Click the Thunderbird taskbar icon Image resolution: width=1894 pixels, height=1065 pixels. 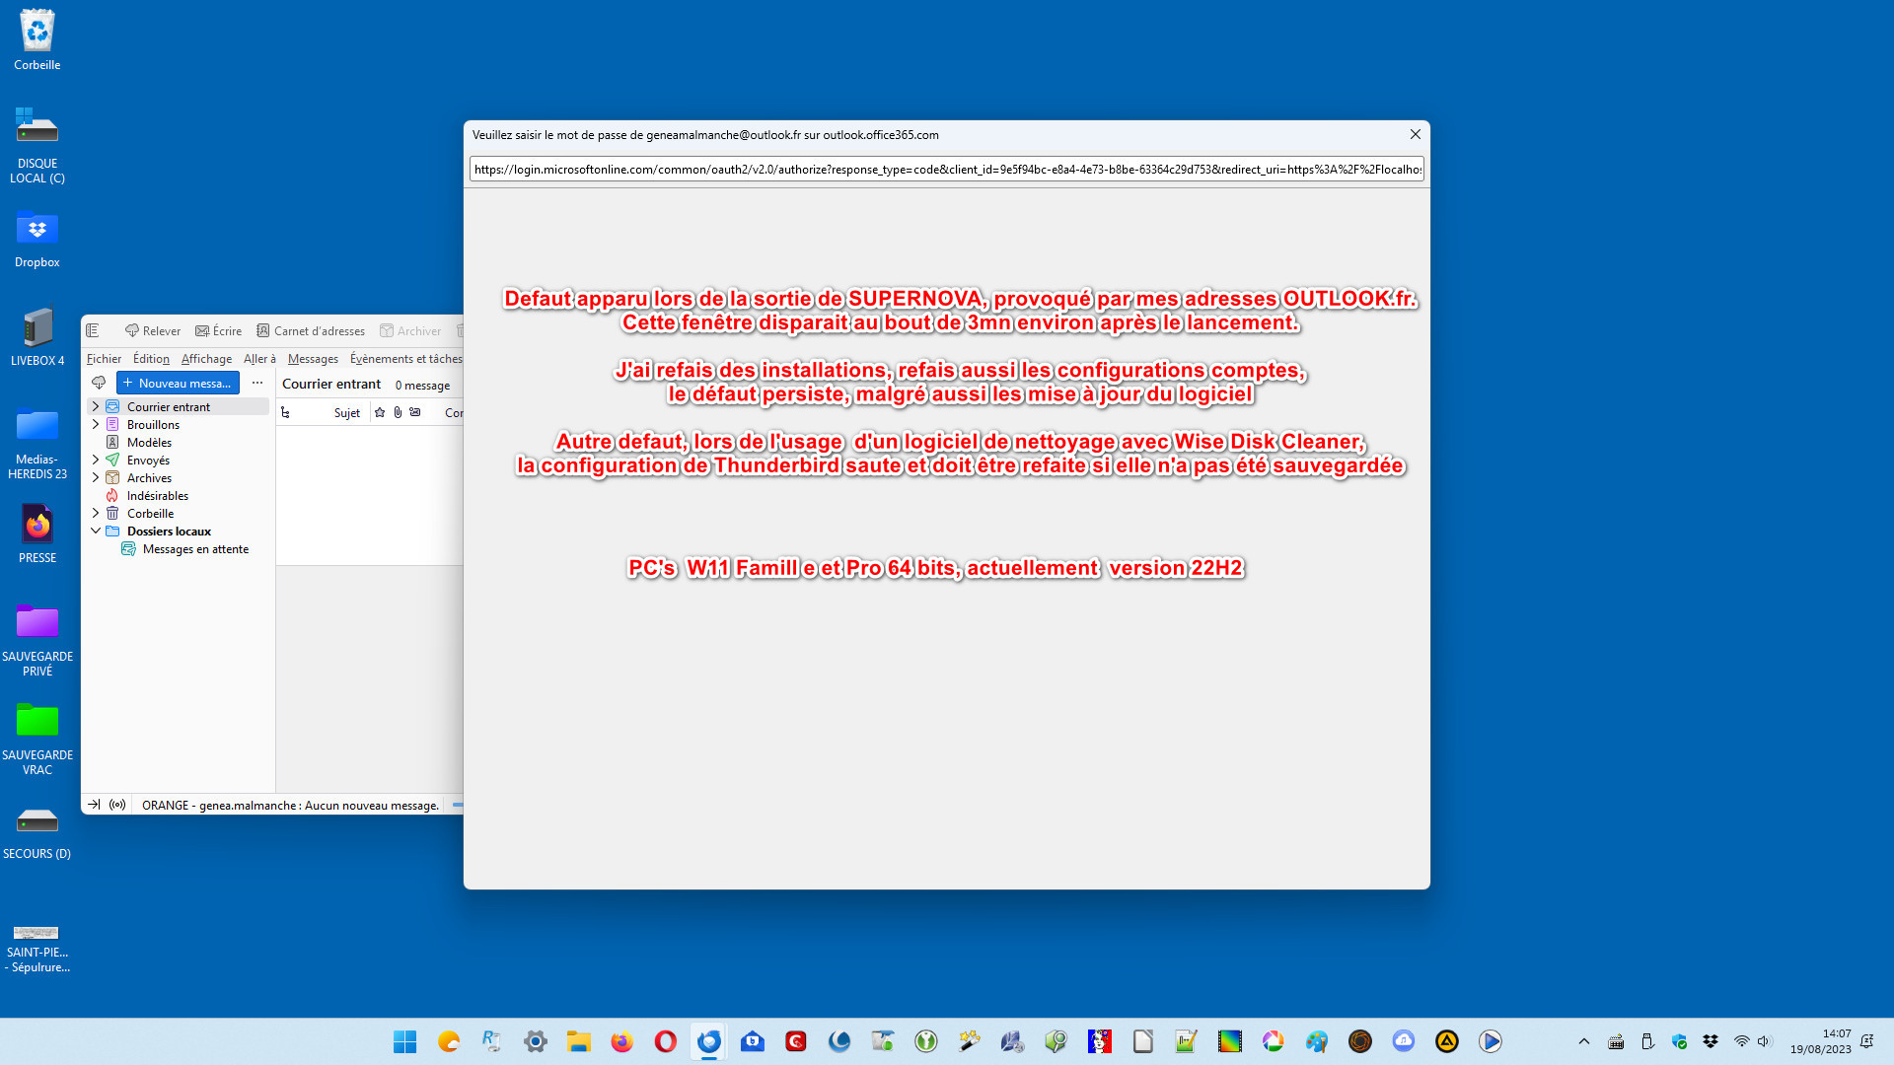click(708, 1041)
